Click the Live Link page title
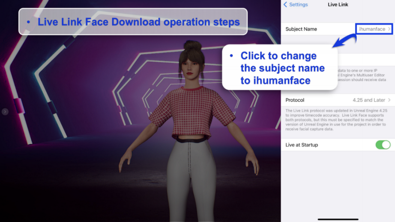Viewport: 395px width, 222px height. click(x=338, y=5)
